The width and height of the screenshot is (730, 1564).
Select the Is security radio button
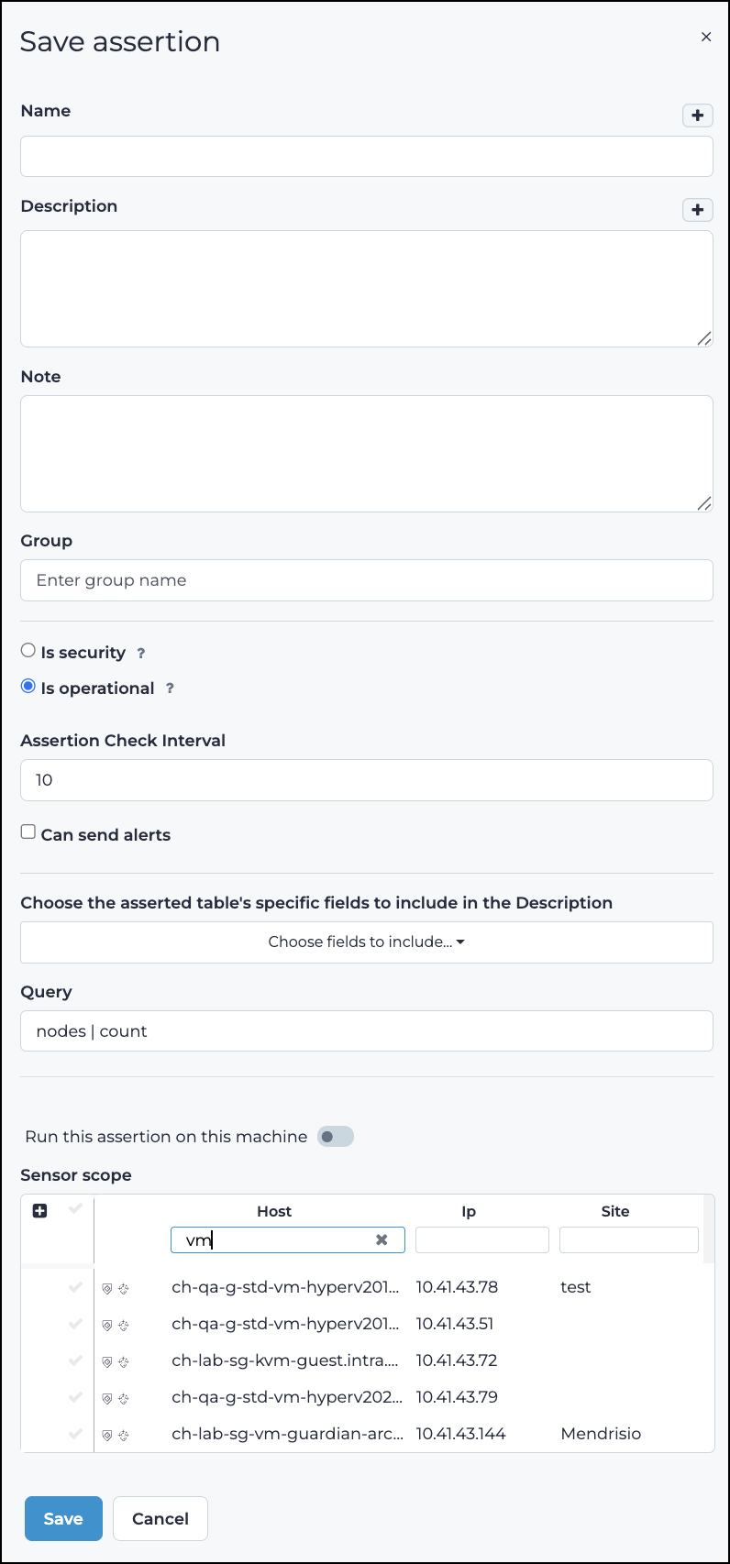coord(28,649)
